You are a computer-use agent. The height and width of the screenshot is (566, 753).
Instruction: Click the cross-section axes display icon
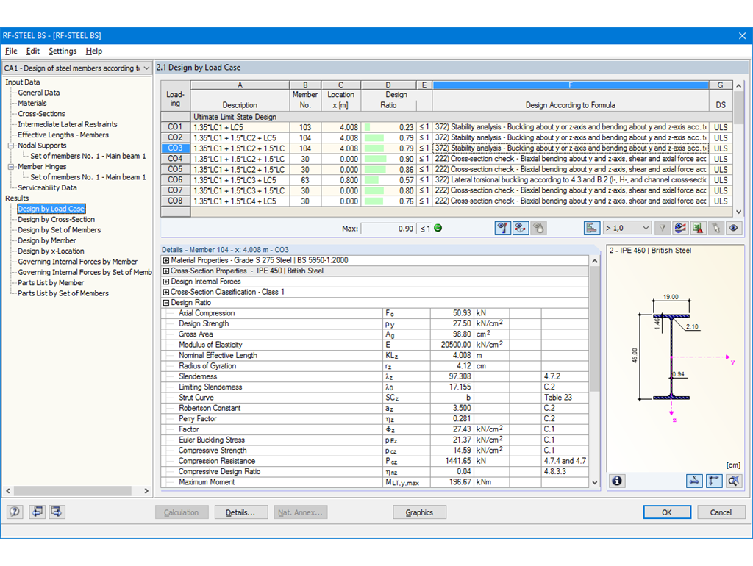[x=714, y=481]
